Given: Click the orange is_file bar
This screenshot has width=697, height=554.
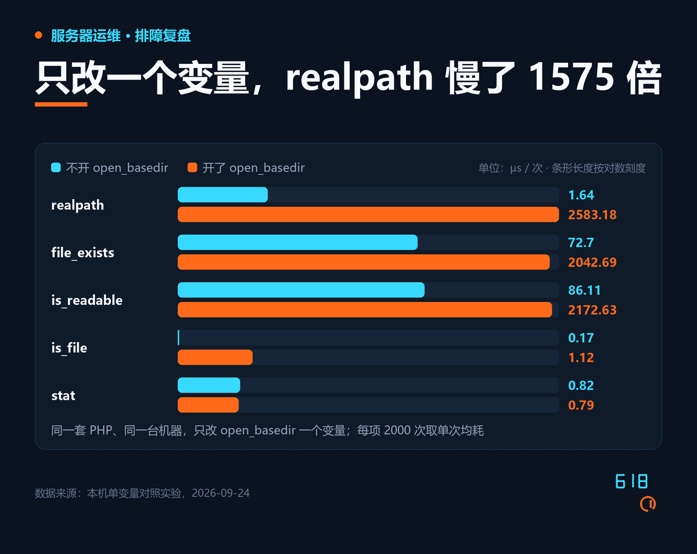Looking at the screenshot, I should [215, 358].
